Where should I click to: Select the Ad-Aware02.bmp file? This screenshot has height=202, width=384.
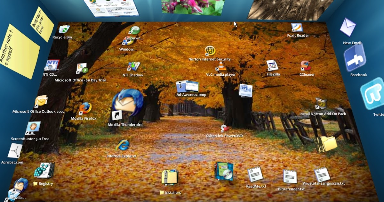coord(188,87)
